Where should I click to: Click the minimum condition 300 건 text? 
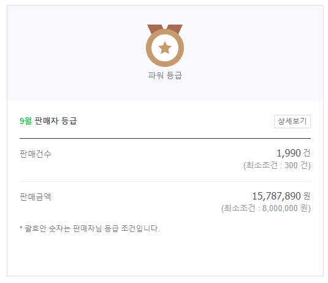tap(277, 165)
